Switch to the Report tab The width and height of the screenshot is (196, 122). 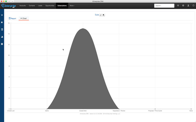point(12,19)
